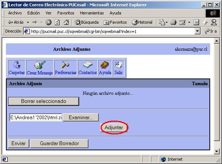The width and height of the screenshot is (222, 164).
Task: Open Preferencias hammer icon
Action: point(66,68)
